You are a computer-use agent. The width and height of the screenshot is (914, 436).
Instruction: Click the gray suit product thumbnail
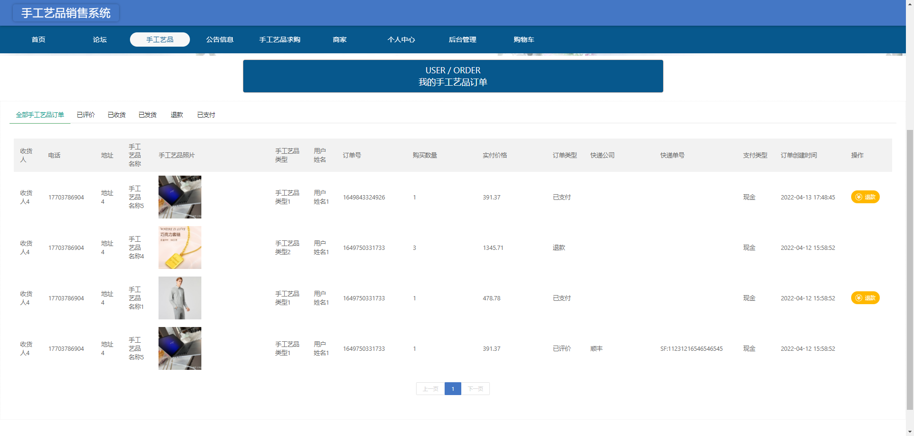[180, 298]
